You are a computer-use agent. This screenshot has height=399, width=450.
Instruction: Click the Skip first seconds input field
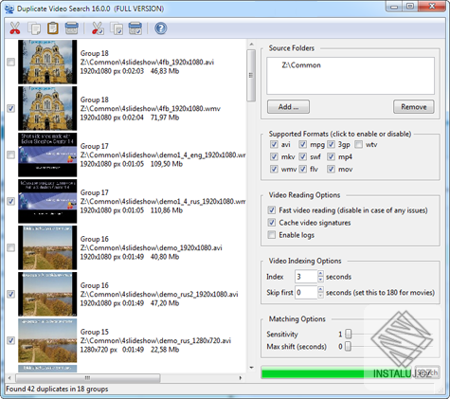click(306, 293)
